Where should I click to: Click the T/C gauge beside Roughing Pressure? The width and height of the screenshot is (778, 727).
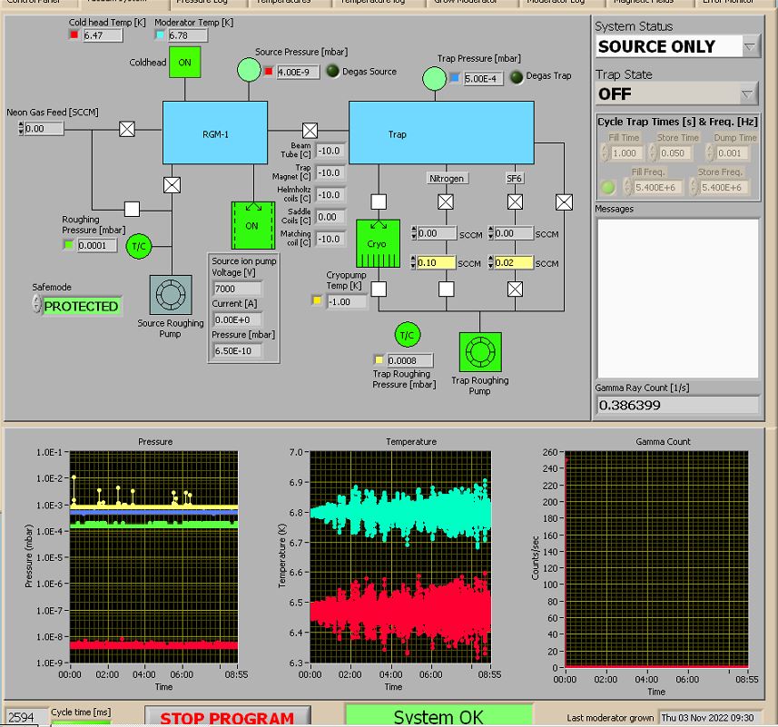(139, 246)
